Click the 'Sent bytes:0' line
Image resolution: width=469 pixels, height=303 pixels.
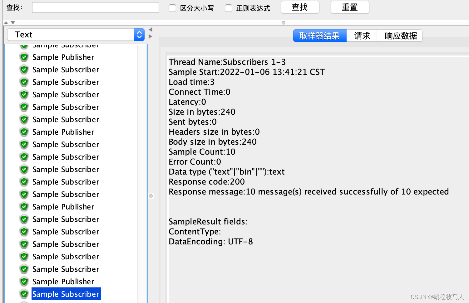[x=193, y=122]
